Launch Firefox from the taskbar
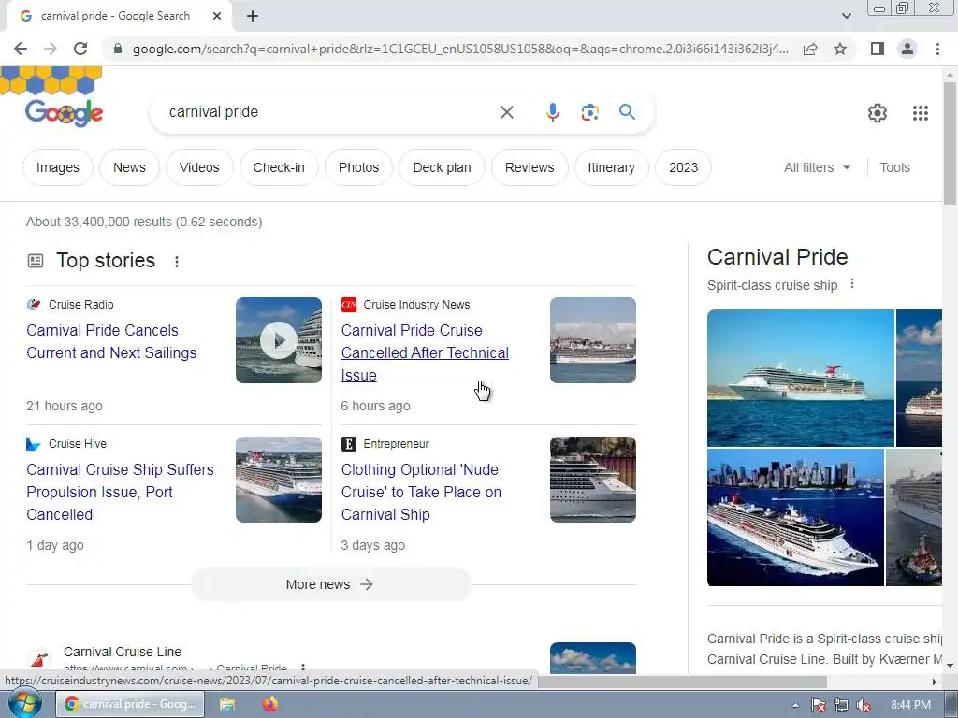The width and height of the screenshot is (958, 718). [x=270, y=704]
